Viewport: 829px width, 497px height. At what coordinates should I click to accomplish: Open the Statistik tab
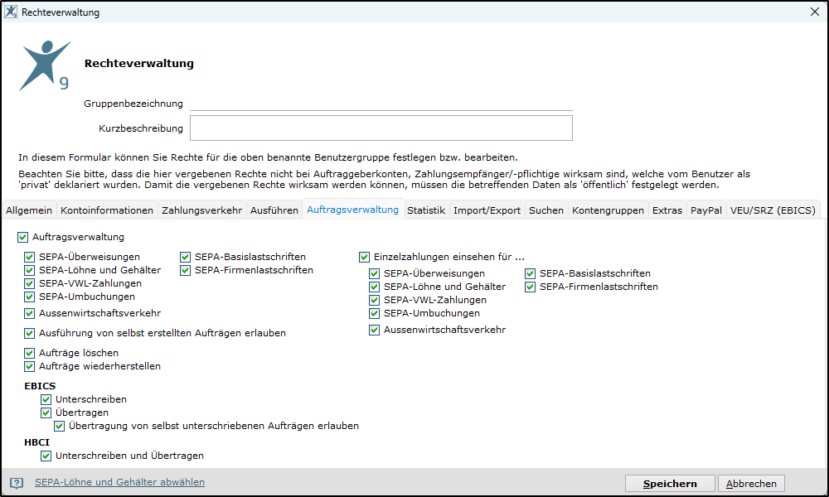[x=426, y=210]
